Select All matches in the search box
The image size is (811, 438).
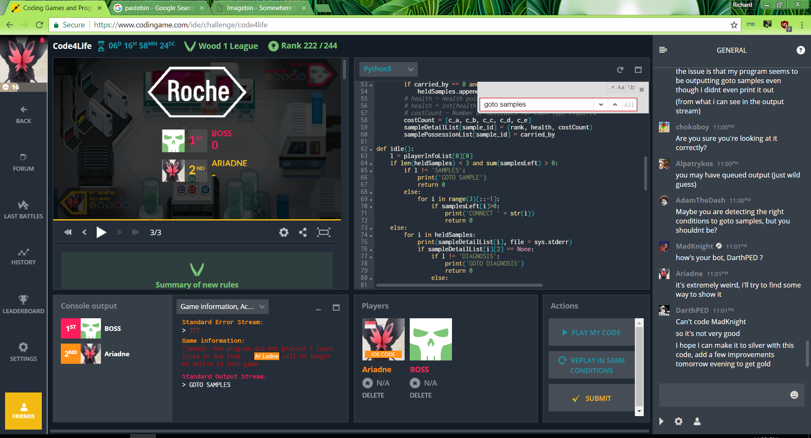coord(629,105)
